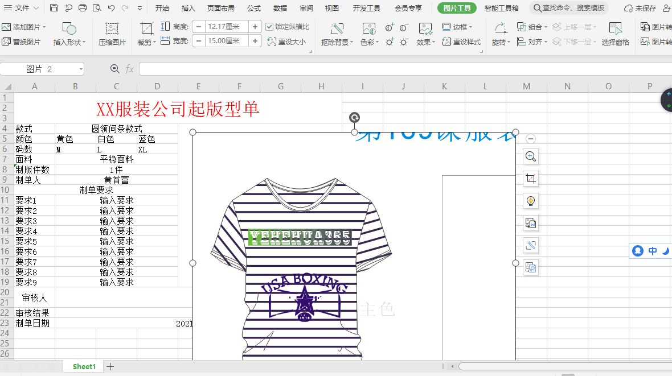Click 重设样式 button
Screen dimensions: 672x376
pyautogui.click(x=461, y=42)
